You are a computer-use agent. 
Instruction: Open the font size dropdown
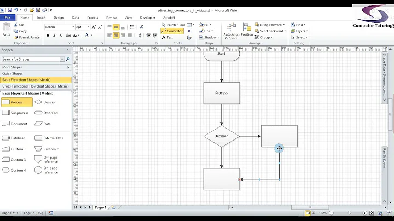pos(88,27)
